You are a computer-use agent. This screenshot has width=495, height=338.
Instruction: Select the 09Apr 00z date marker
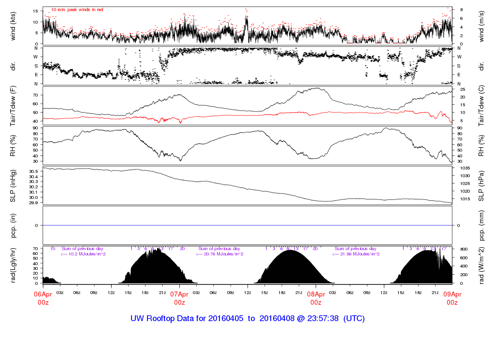[x=452, y=298]
